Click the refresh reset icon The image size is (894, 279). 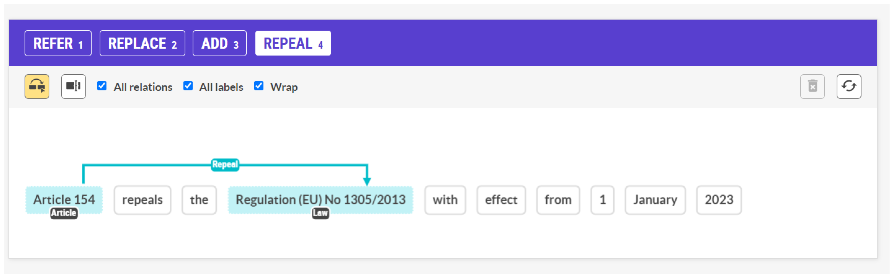click(848, 87)
